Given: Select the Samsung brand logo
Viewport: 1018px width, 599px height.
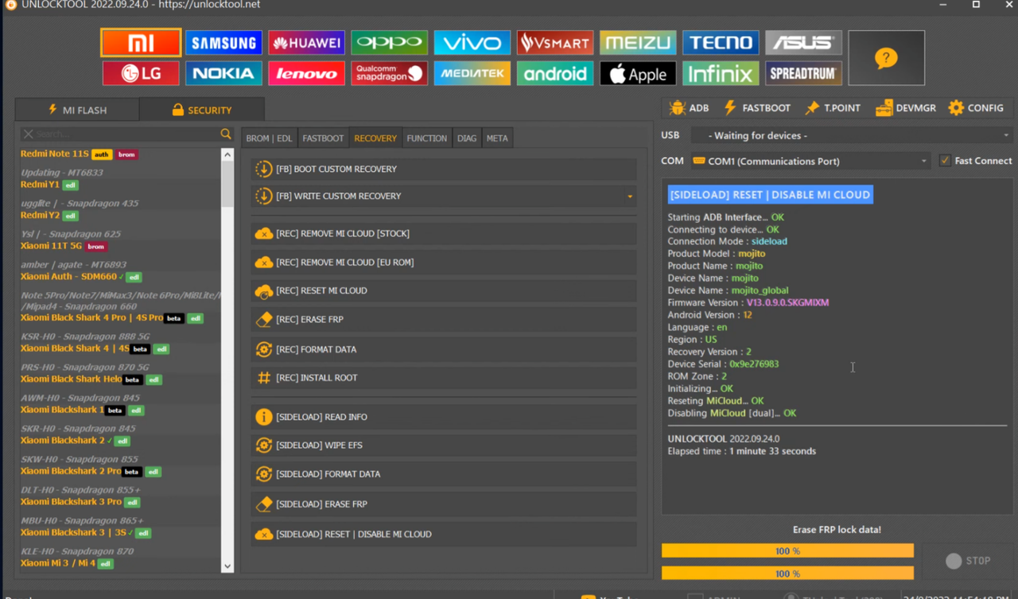Looking at the screenshot, I should click(223, 43).
